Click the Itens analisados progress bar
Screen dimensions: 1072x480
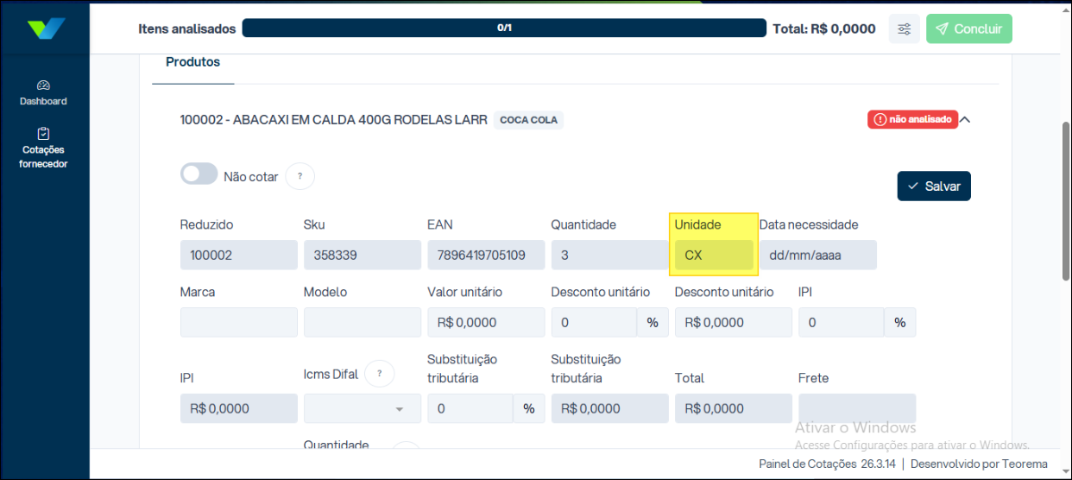pyautogui.click(x=504, y=28)
